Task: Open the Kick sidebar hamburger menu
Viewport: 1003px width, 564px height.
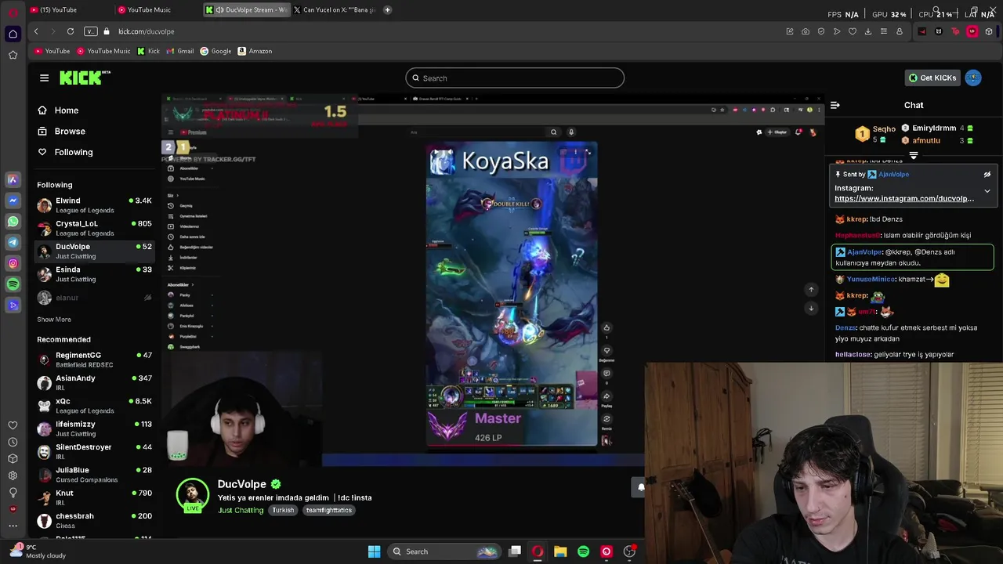Action: [44, 78]
